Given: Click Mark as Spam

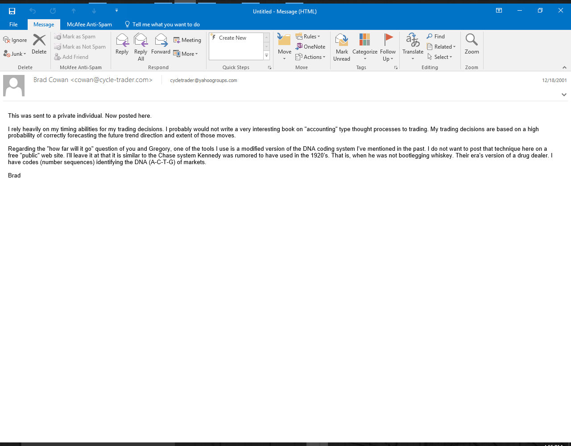Looking at the screenshot, I should coord(75,37).
